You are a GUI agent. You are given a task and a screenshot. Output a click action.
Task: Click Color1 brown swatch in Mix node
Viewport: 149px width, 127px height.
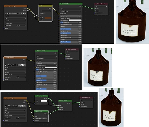click(x=48, y=18)
